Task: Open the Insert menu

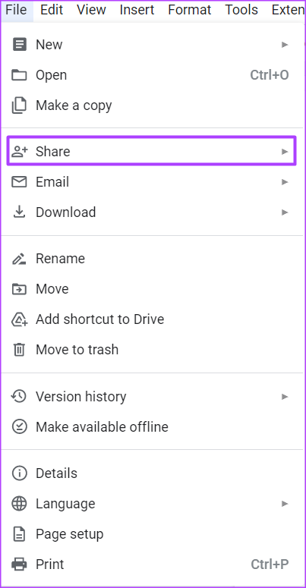Action: [137, 10]
